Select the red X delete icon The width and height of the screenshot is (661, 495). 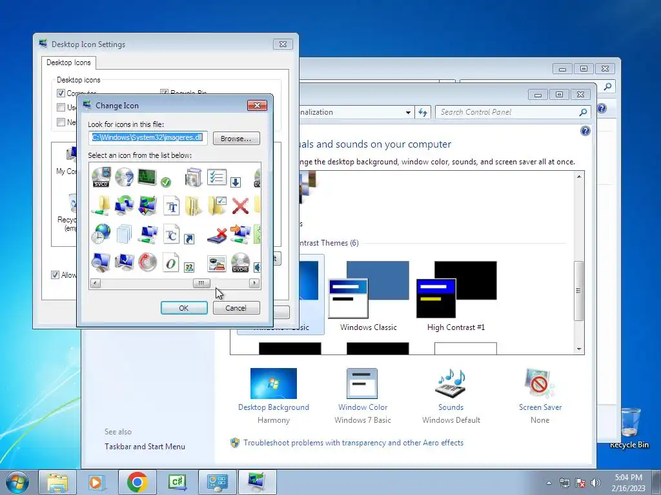[x=240, y=206]
